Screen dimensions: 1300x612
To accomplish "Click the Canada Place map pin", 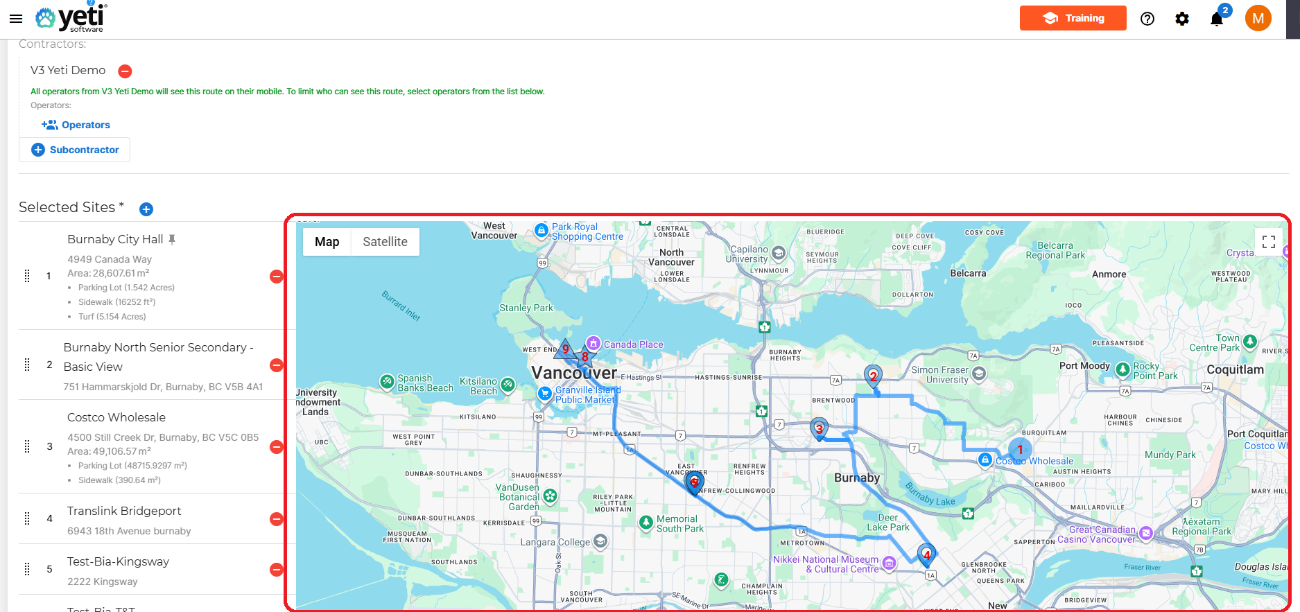I will [x=593, y=343].
